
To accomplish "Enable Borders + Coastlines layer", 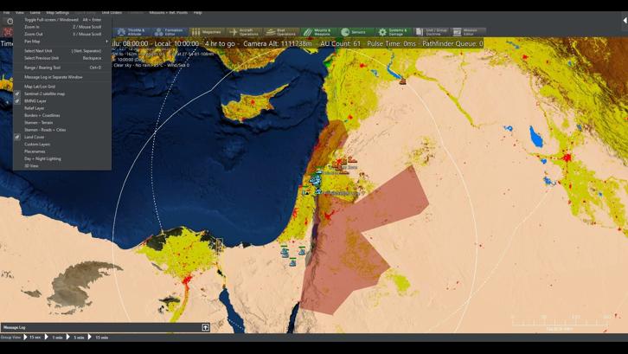I will tap(62, 115).
